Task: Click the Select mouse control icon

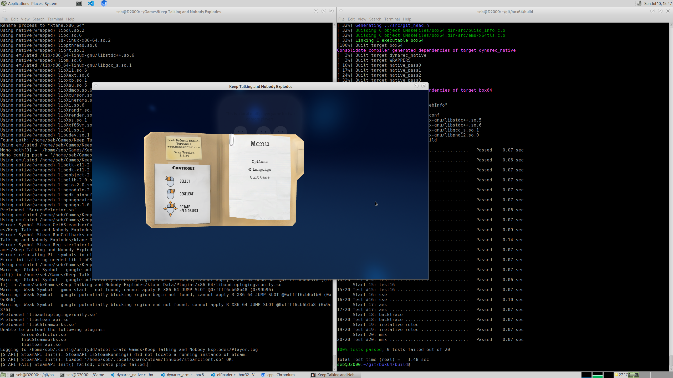Action: point(170,181)
